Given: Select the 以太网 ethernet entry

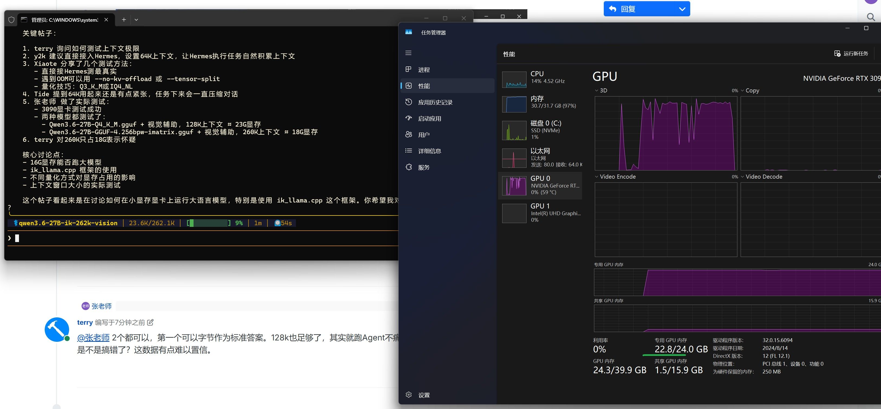Looking at the screenshot, I should [x=540, y=158].
